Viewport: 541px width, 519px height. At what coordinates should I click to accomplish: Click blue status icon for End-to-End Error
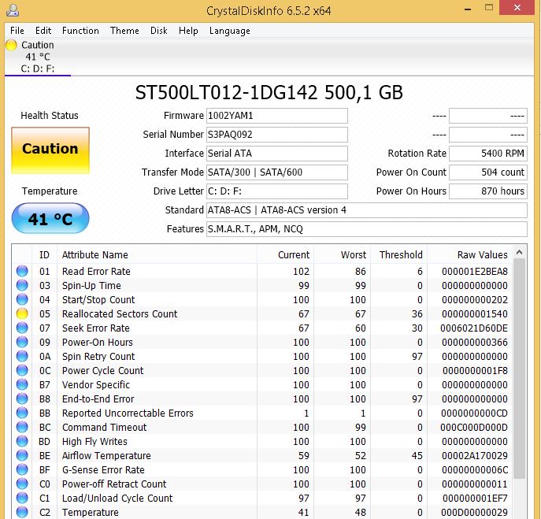(22, 399)
